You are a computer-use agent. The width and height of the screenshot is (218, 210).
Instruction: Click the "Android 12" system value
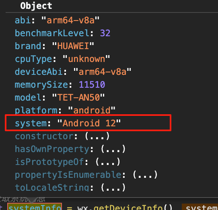(89, 123)
